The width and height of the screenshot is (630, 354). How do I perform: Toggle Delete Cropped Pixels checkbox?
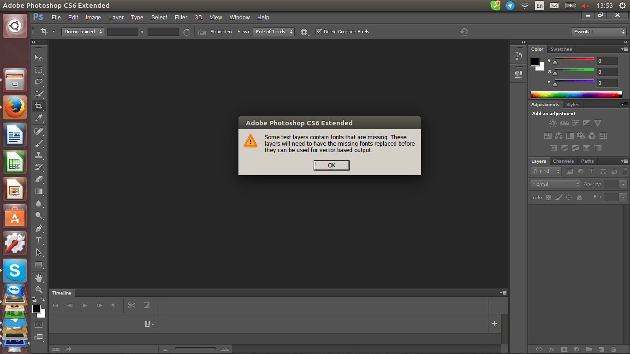319,32
